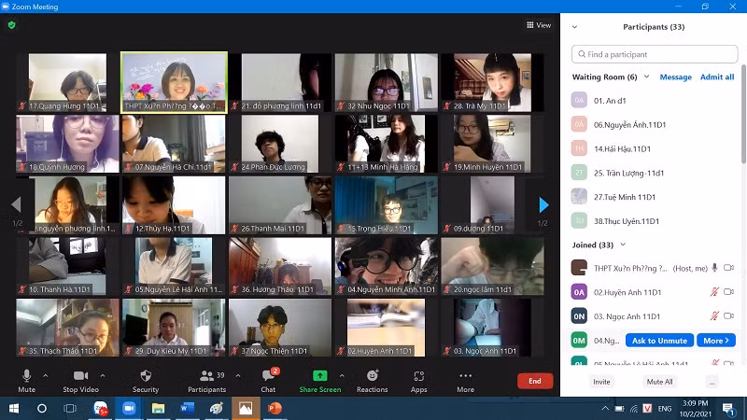747x420 pixels.
Task: Click the Stop Video camera icon
Action: [82, 375]
